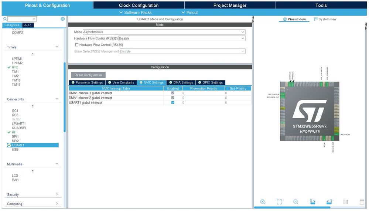This screenshot has width=369, height=211.
Task: Collapse the Connectivity category
Action: pyautogui.click(x=57, y=99)
